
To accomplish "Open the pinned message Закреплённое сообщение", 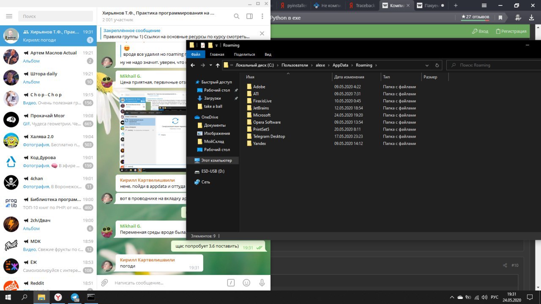I will click(x=178, y=33).
